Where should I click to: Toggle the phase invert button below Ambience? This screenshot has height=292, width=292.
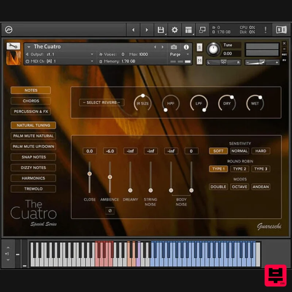coord(110,211)
